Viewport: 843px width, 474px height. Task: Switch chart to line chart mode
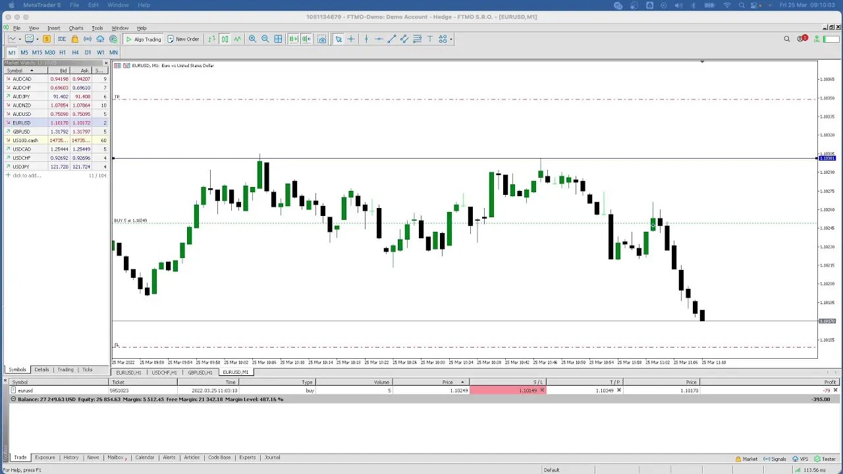pos(237,39)
